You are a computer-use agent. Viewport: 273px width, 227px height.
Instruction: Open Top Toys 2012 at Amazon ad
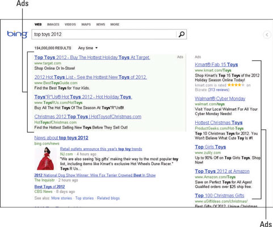click(222, 171)
